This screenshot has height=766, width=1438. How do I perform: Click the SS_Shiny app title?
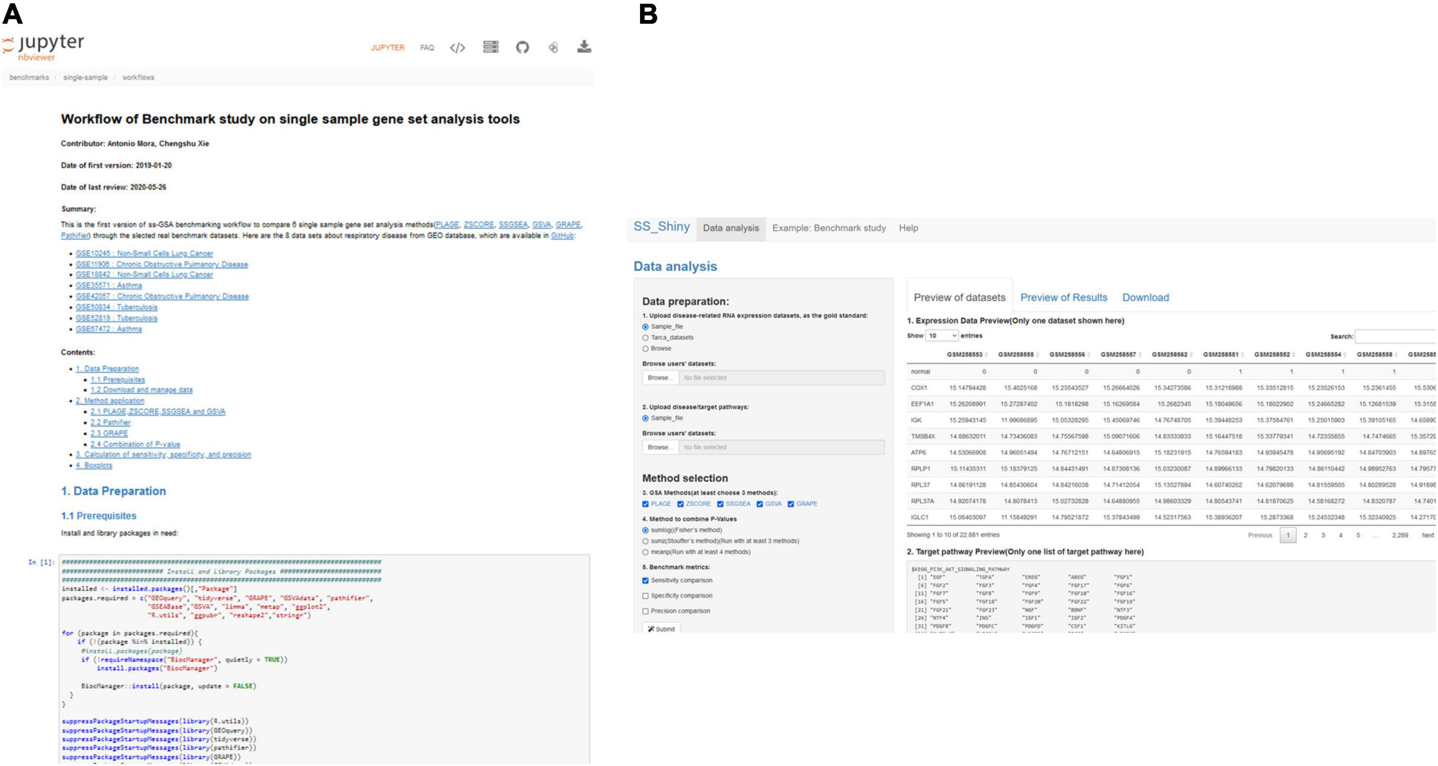click(661, 227)
